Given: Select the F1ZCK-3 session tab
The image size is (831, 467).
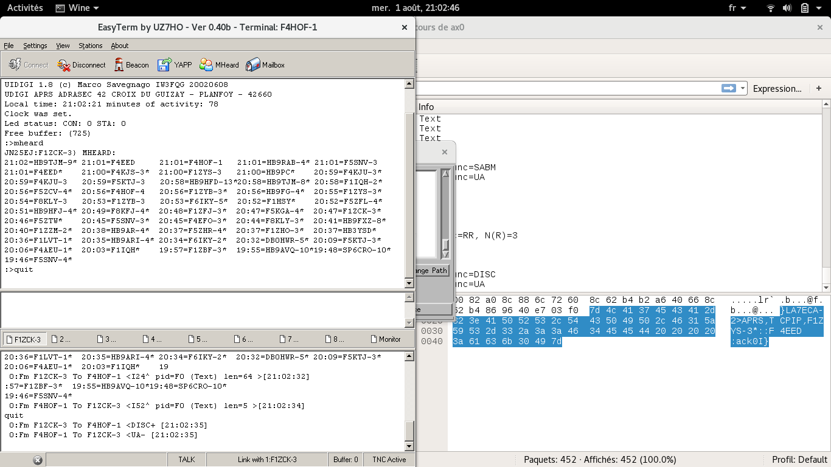Looking at the screenshot, I should tap(23, 339).
